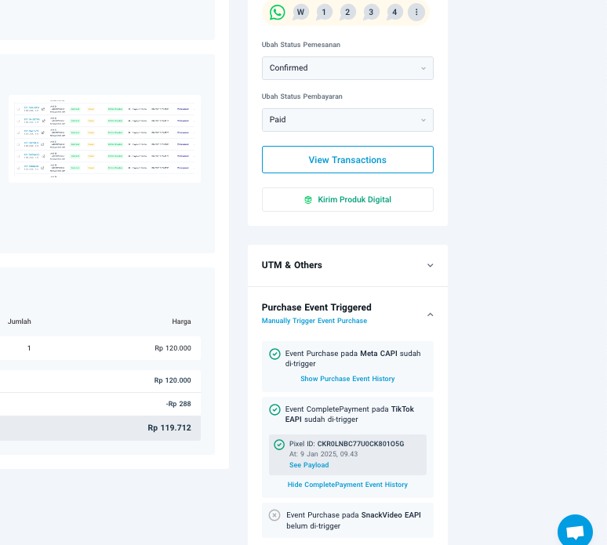Select follow-up message bubble 3
This screenshot has width=607, height=545.
click(x=371, y=13)
